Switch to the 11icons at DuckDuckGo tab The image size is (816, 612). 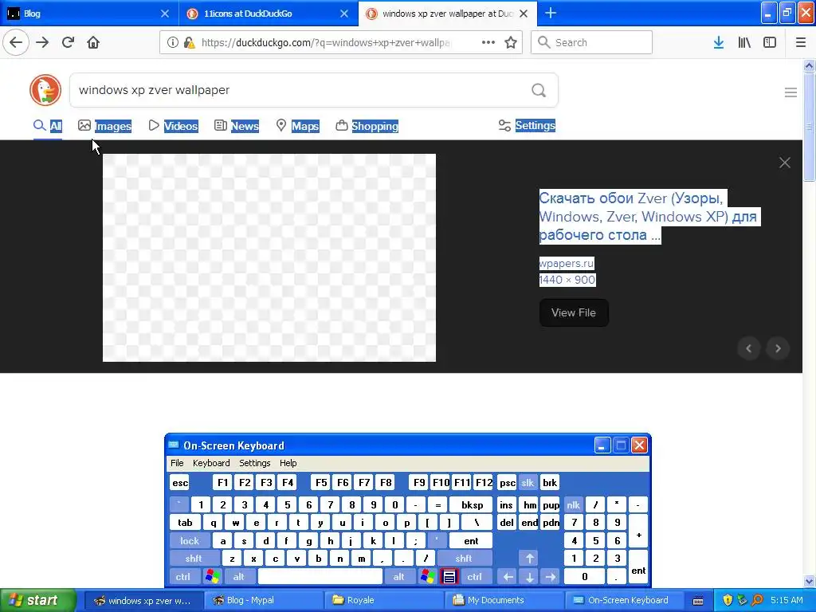tap(269, 14)
